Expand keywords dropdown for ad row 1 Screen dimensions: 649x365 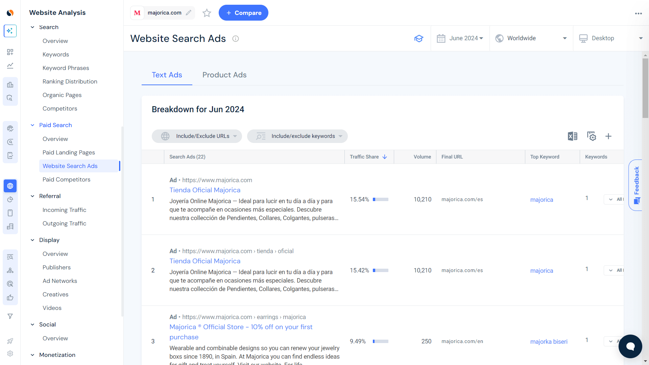click(614, 199)
